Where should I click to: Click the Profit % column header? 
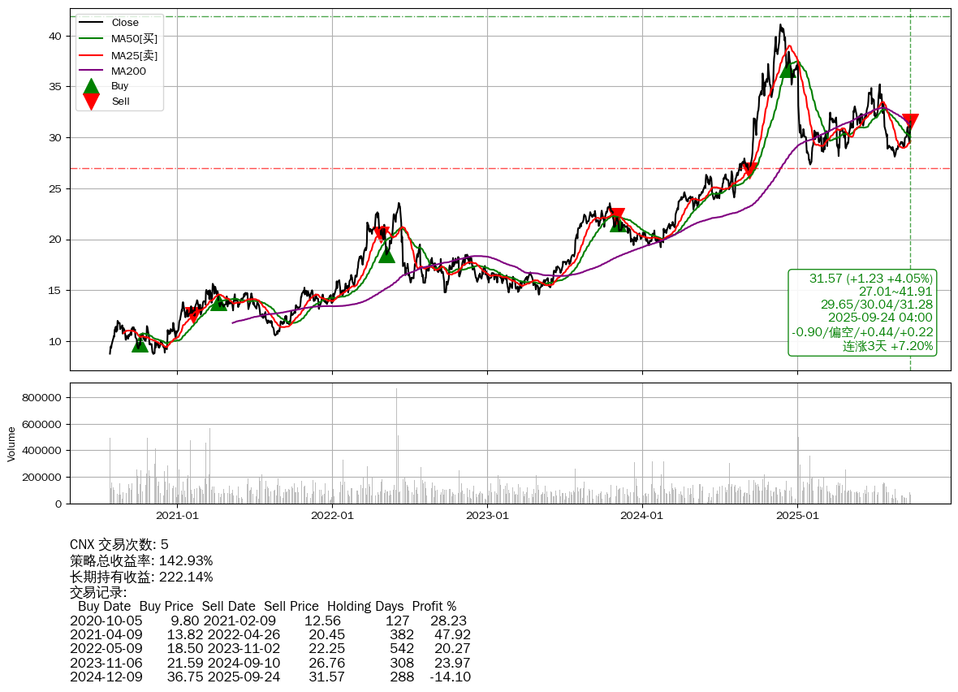434,606
